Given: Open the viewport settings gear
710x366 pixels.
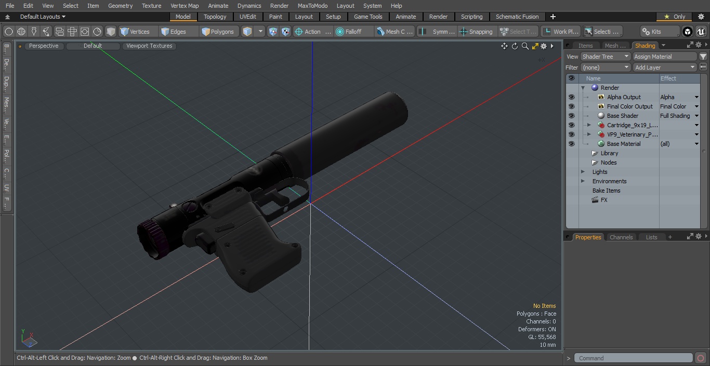Looking at the screenshot, I should (544, 46).
